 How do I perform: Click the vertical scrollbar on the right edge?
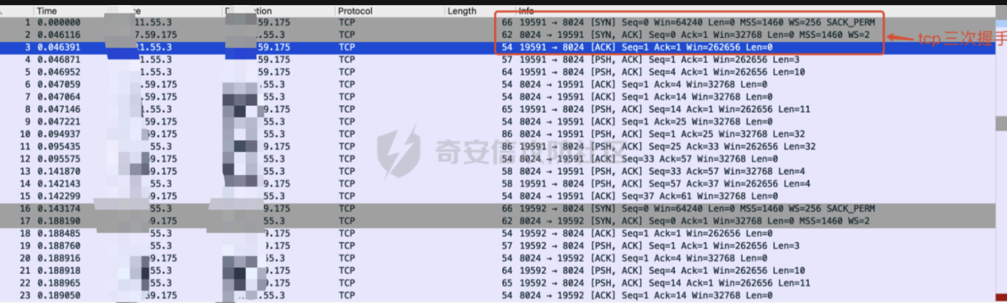1001,123
